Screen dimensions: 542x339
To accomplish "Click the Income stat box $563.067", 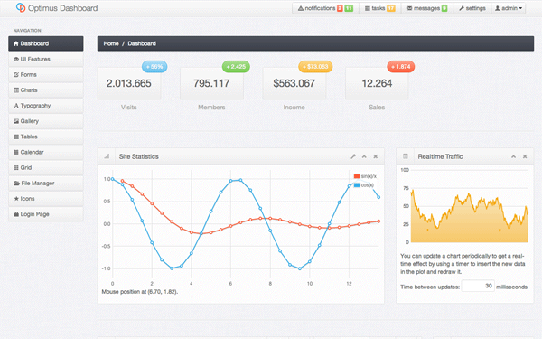I will [x=294, y=83].
